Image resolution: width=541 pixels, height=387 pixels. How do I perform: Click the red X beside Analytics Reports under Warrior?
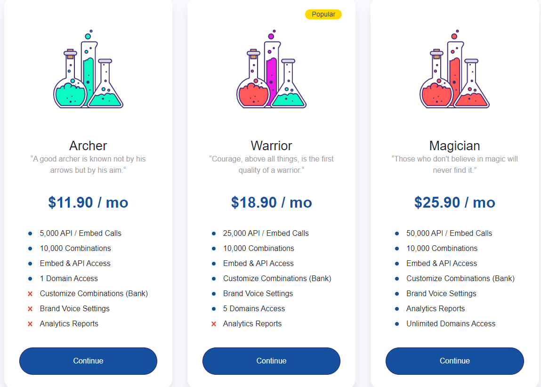[214, 324]
